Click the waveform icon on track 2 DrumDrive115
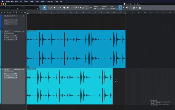This screenshot has height=110, width=175. pos(24,32)
